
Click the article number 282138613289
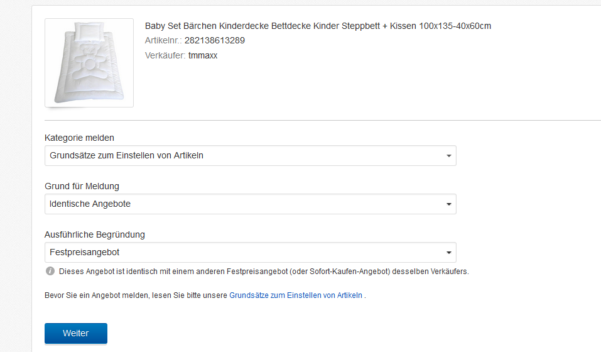click(x=214, y=40)
